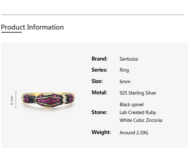189x164 pixels.
Task: Click the dark underline beneath Product Information
Action: [x=11, y=32]
